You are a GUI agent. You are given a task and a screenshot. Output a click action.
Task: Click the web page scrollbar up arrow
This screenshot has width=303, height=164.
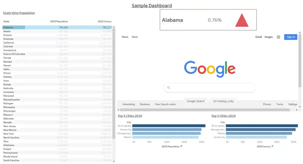300,33
